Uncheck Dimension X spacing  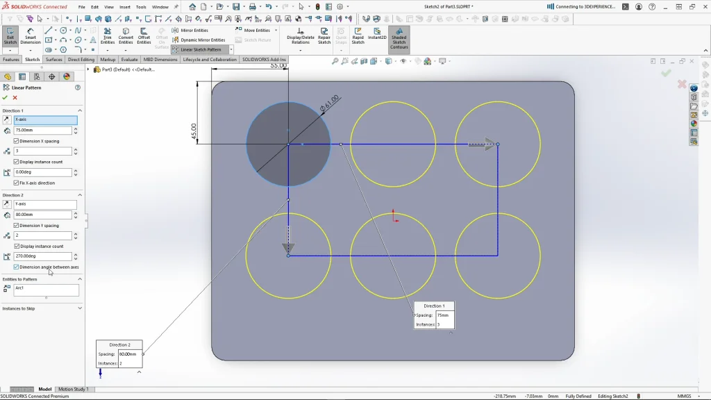coord(17,141)
